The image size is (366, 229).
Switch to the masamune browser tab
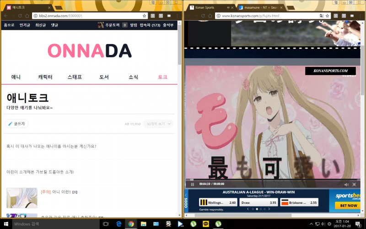coord(256,8)
